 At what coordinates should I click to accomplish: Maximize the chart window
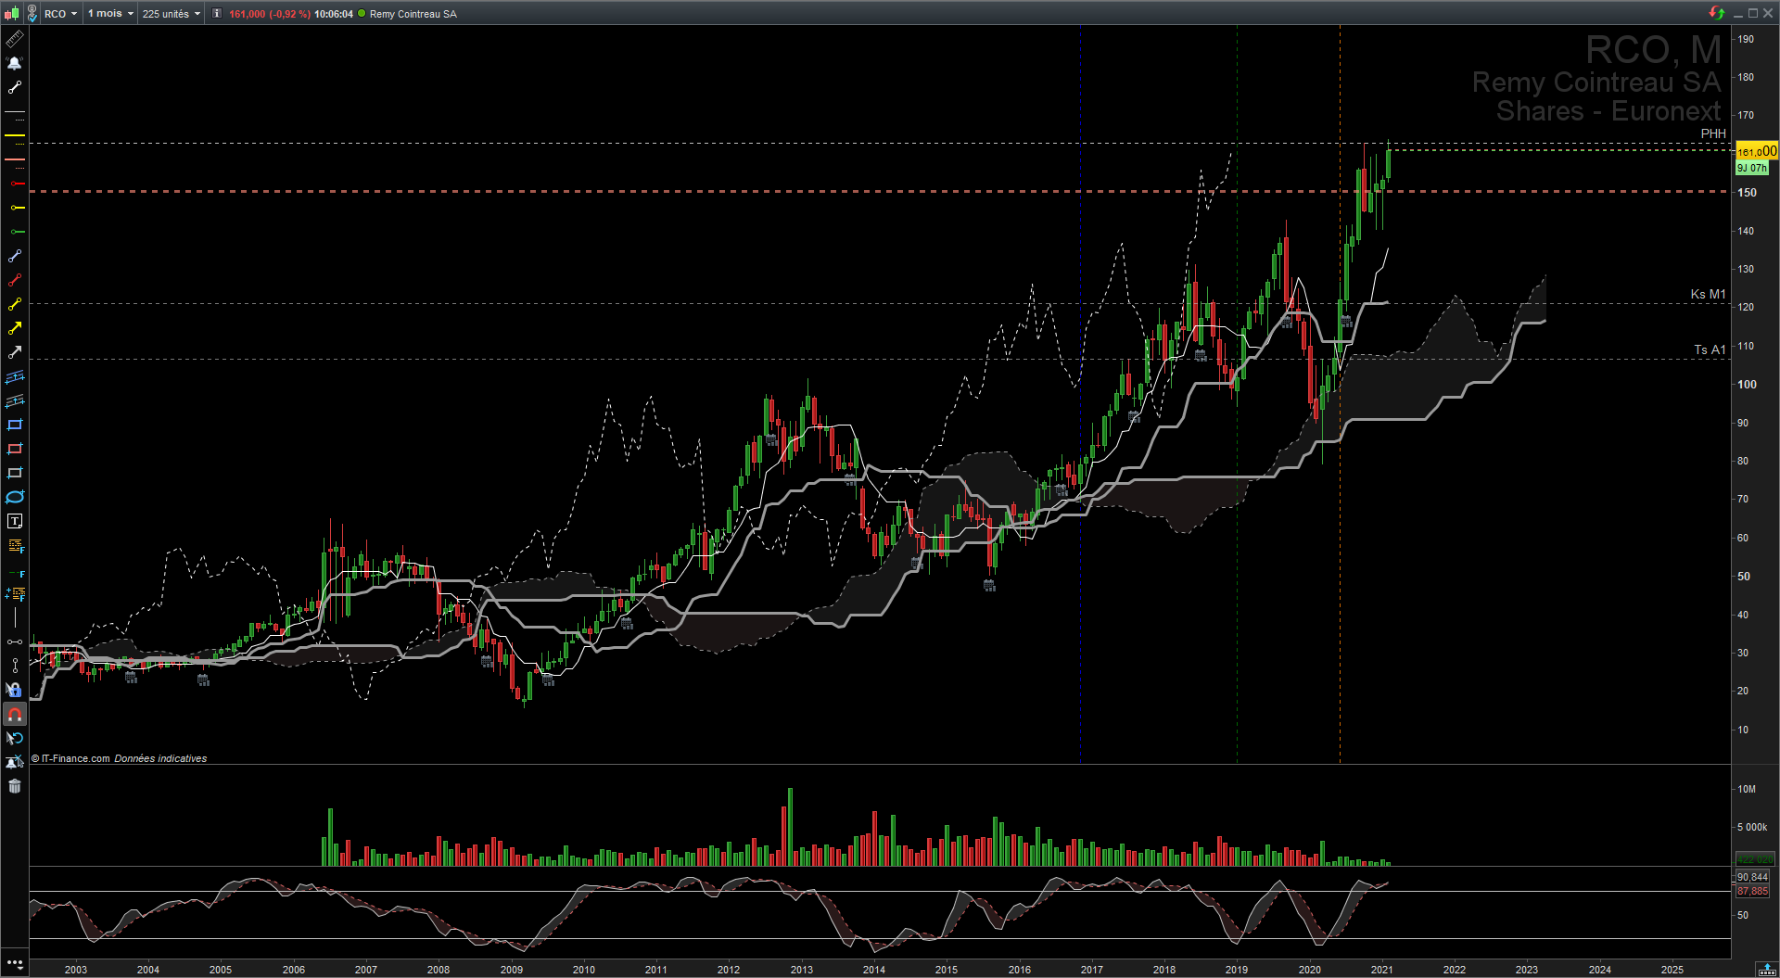[1753, 13]
